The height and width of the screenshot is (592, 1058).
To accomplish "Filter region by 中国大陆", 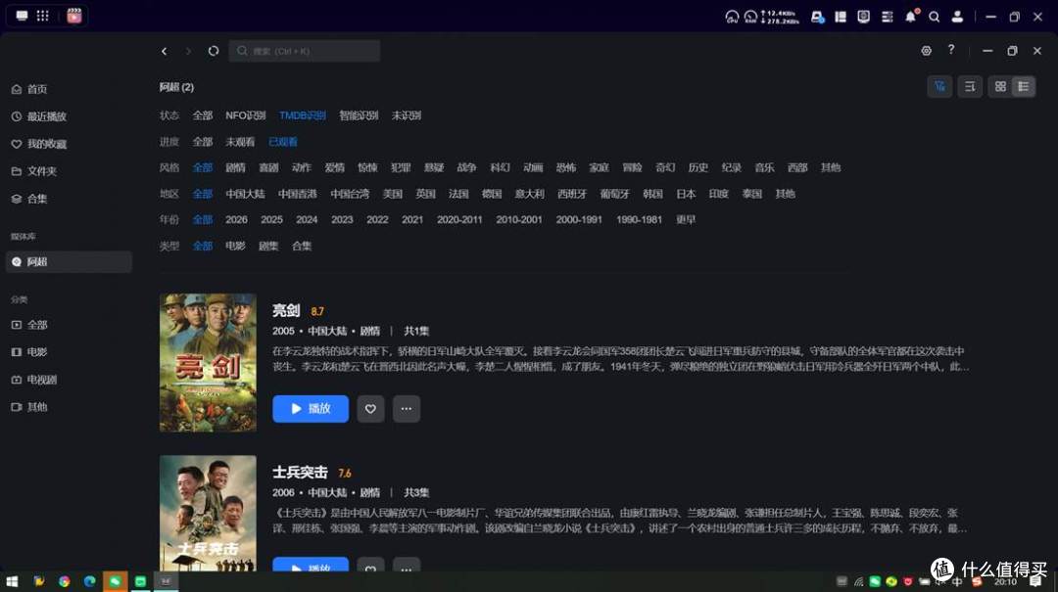I will pyautogui.click(x=246, y=194).
